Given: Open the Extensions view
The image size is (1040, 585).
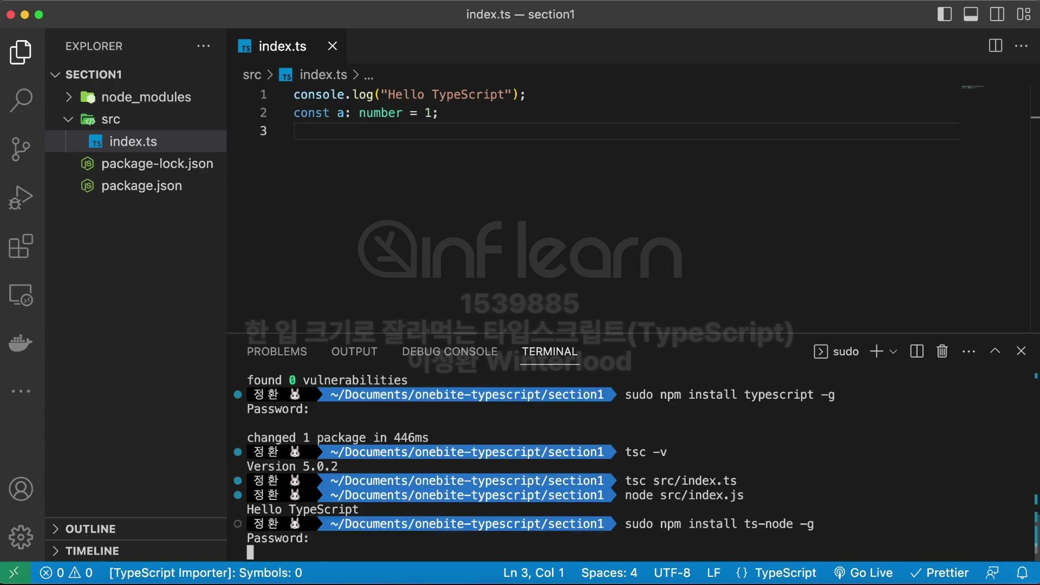Looking at the screenshot, I should [x=21, y=246].
